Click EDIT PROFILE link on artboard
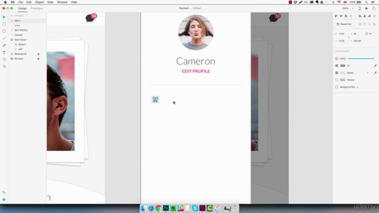This screenshot has height=213, width=379. [196, 71]
